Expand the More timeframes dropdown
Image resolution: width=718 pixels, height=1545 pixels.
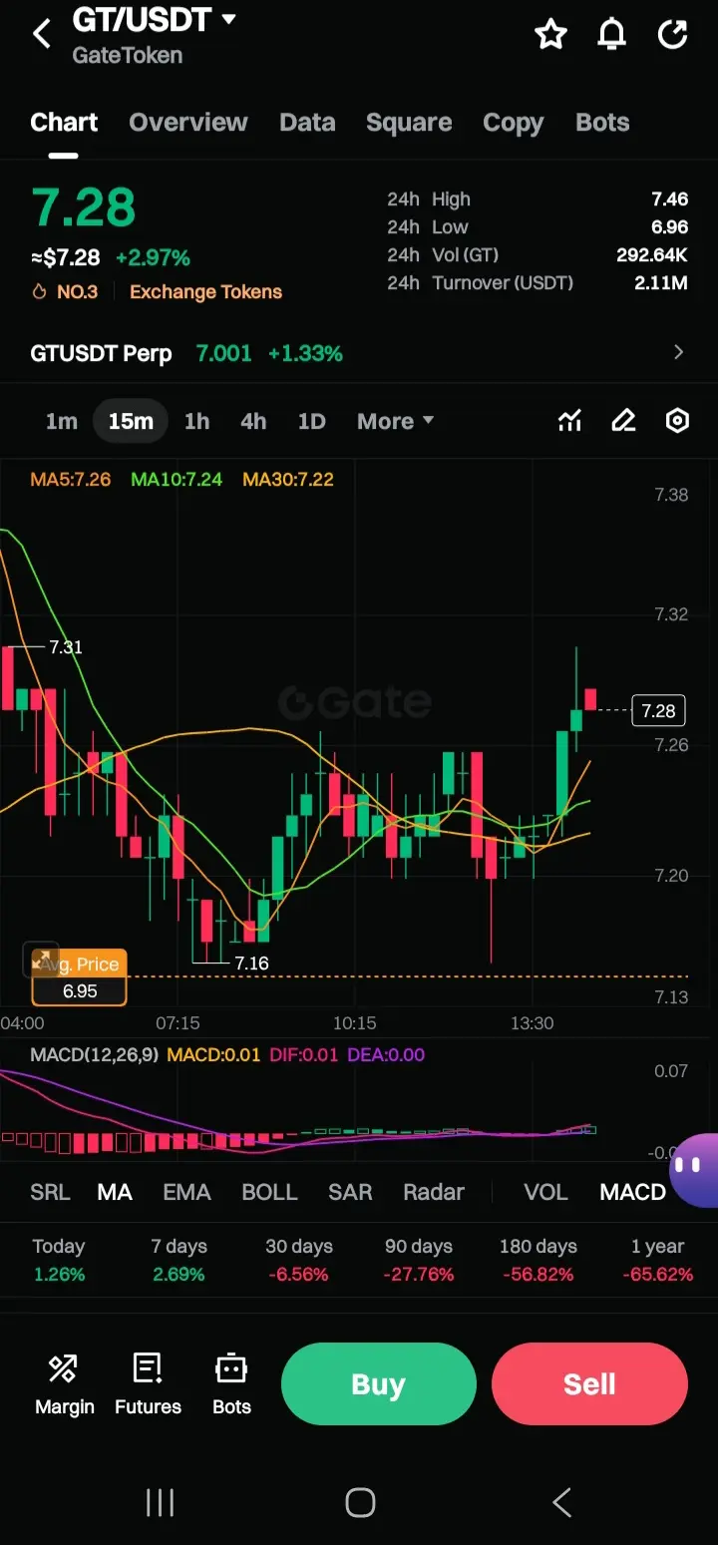pos(395,421)
